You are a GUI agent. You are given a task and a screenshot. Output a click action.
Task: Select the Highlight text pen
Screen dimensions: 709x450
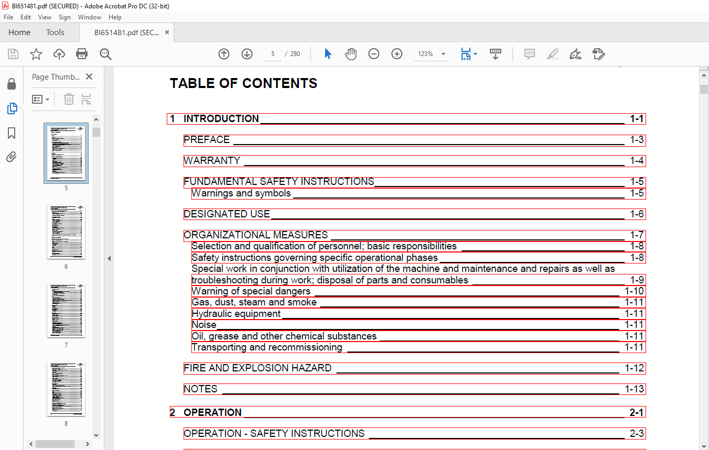[552, 54]
